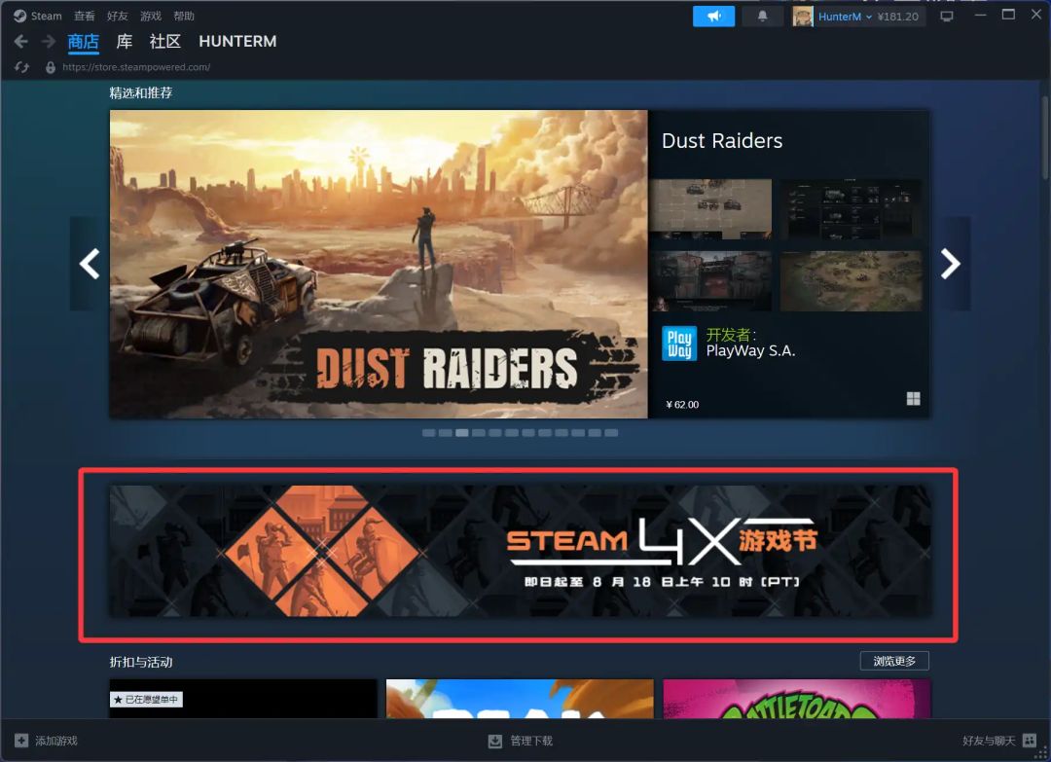
Task: Reload the store page
Action: click(x=21, y=67)
